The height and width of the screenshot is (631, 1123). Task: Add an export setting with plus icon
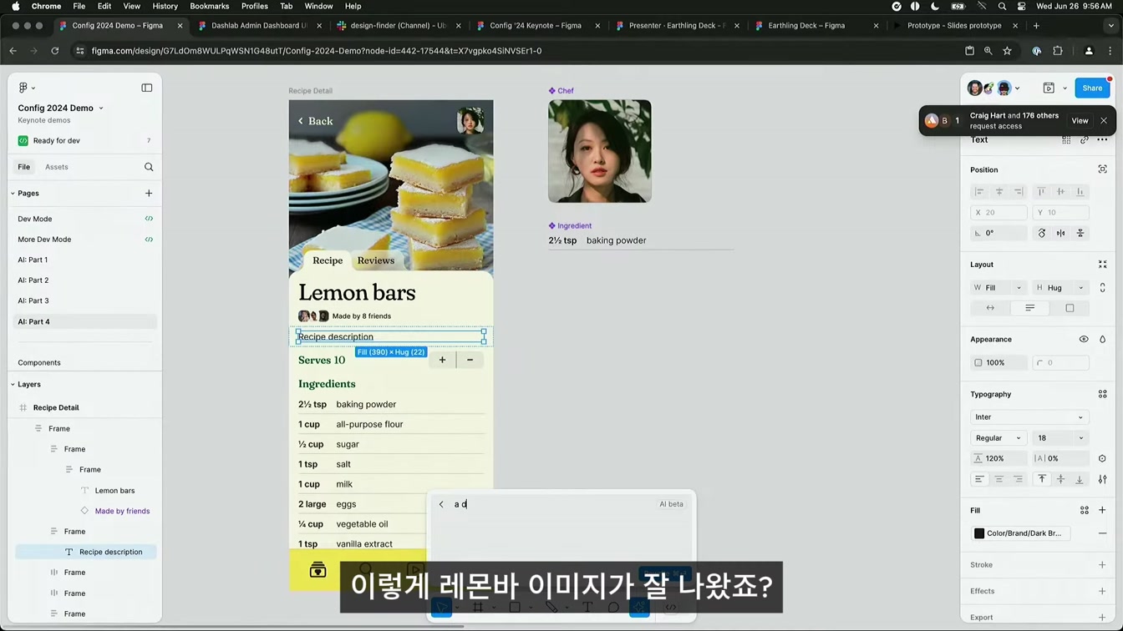pos(1102,618)
